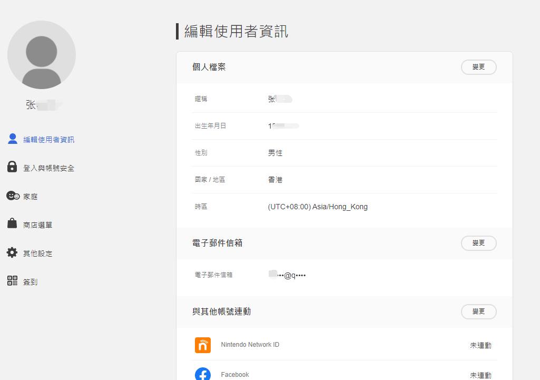Click the user silhouette icon beside 編輯使用者資訊
The height and width of the screenshot is (380, 540).
point(13,139)
